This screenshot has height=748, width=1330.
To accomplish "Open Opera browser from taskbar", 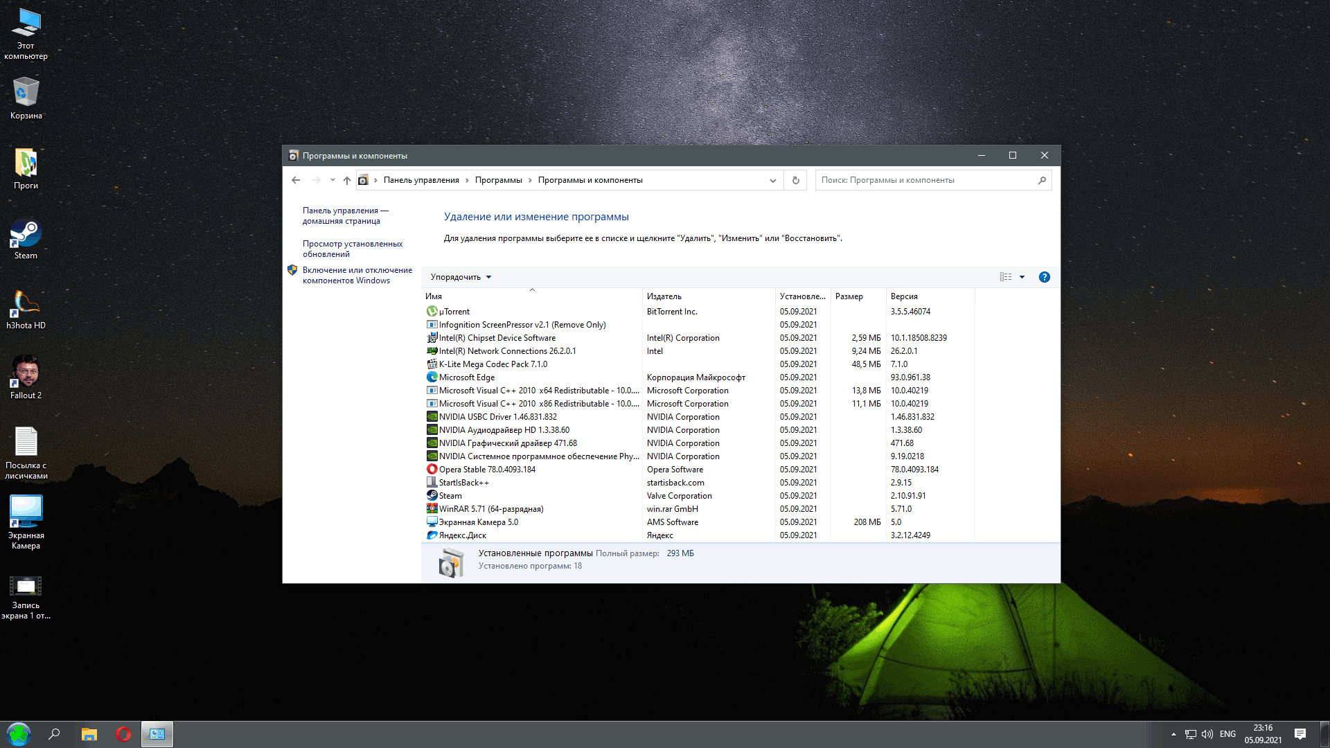I will [x=123, y=734].
